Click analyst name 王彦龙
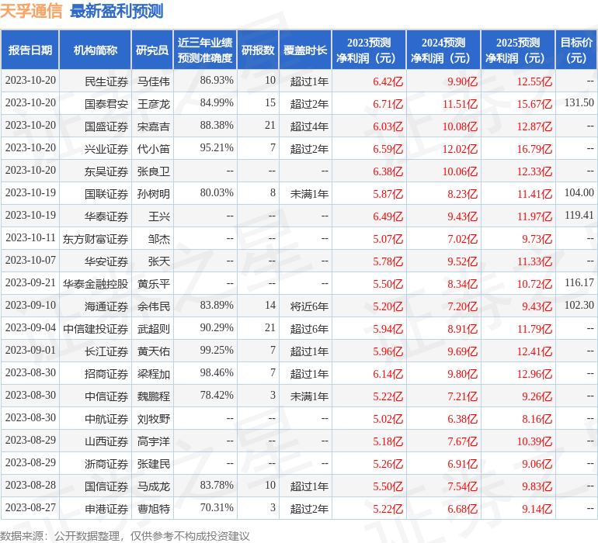Viewport: 598px width, 543px height. tap(153, 104)
